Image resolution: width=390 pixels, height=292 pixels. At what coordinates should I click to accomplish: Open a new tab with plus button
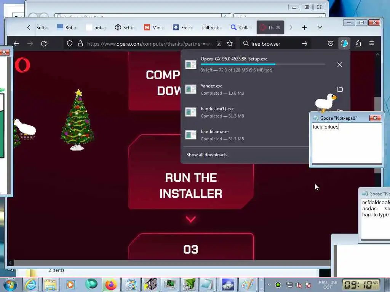tap(304, 27)
